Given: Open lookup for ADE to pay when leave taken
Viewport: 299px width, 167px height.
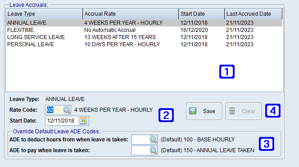Looking at the screenshot, I should pos(153,150).
